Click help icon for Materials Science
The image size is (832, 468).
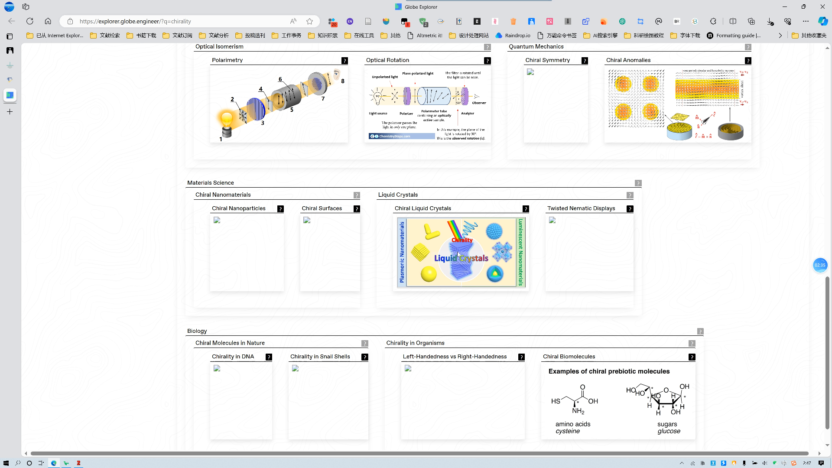(x=638, y=183)
